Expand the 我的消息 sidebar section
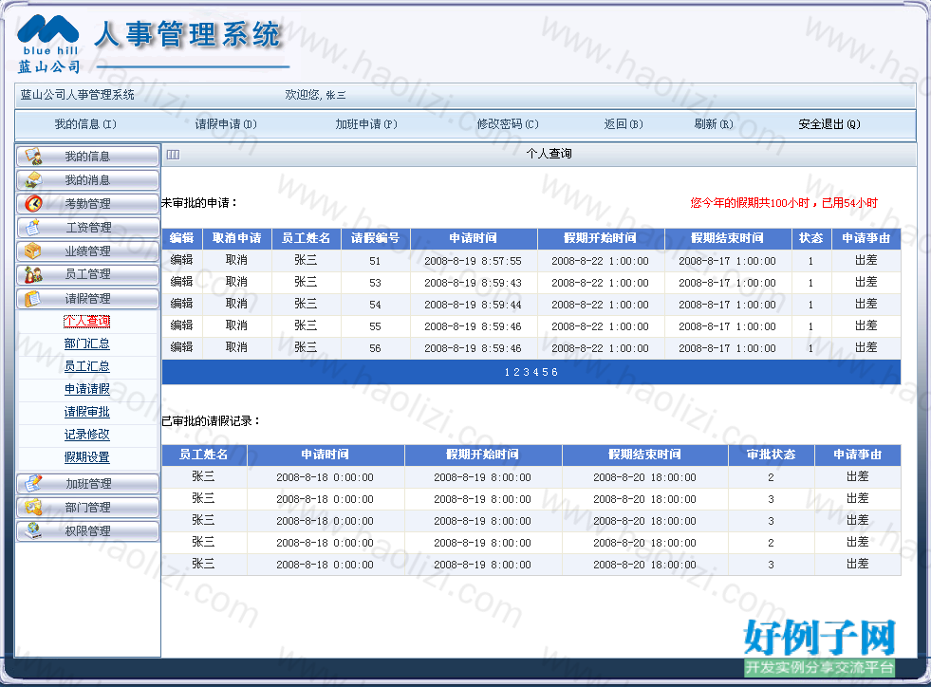Screen dimensions: 931x687 tap(88, 180)
